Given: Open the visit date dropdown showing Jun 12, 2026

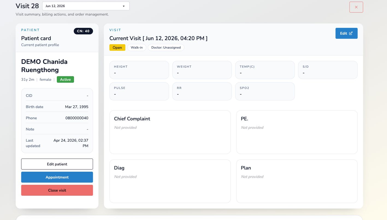Looking at the screenshot, I should point(86,6).
